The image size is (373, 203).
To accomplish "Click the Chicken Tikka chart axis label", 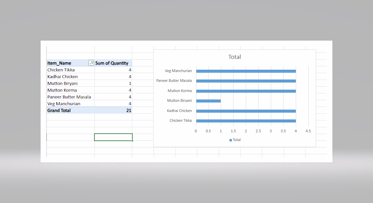I will (x=180, y=121).
